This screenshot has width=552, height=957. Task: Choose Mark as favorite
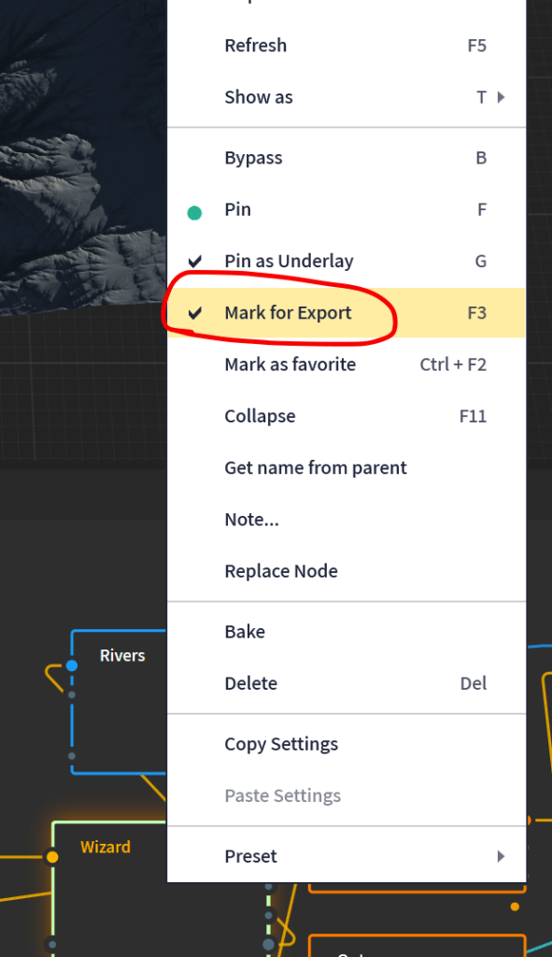[x=347, y=364]
